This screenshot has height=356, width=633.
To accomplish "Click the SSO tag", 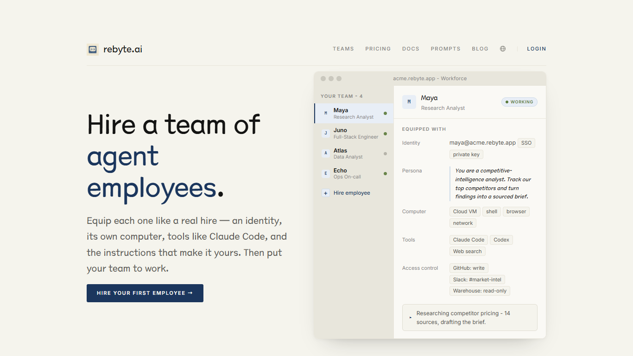I will pyautogui.click(x=526, y=143).
